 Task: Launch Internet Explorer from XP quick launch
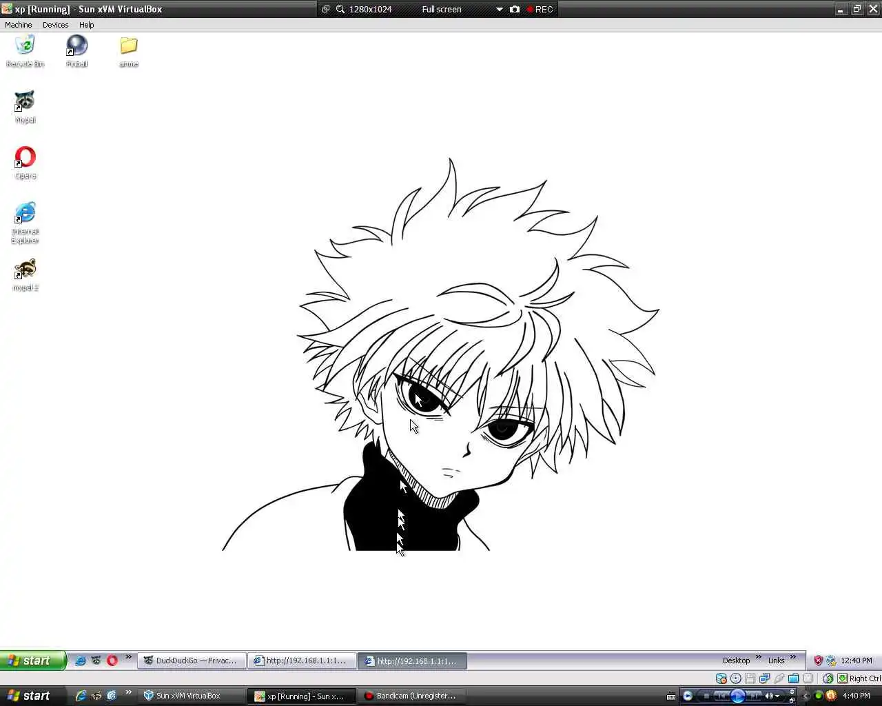tap(80, 660)
